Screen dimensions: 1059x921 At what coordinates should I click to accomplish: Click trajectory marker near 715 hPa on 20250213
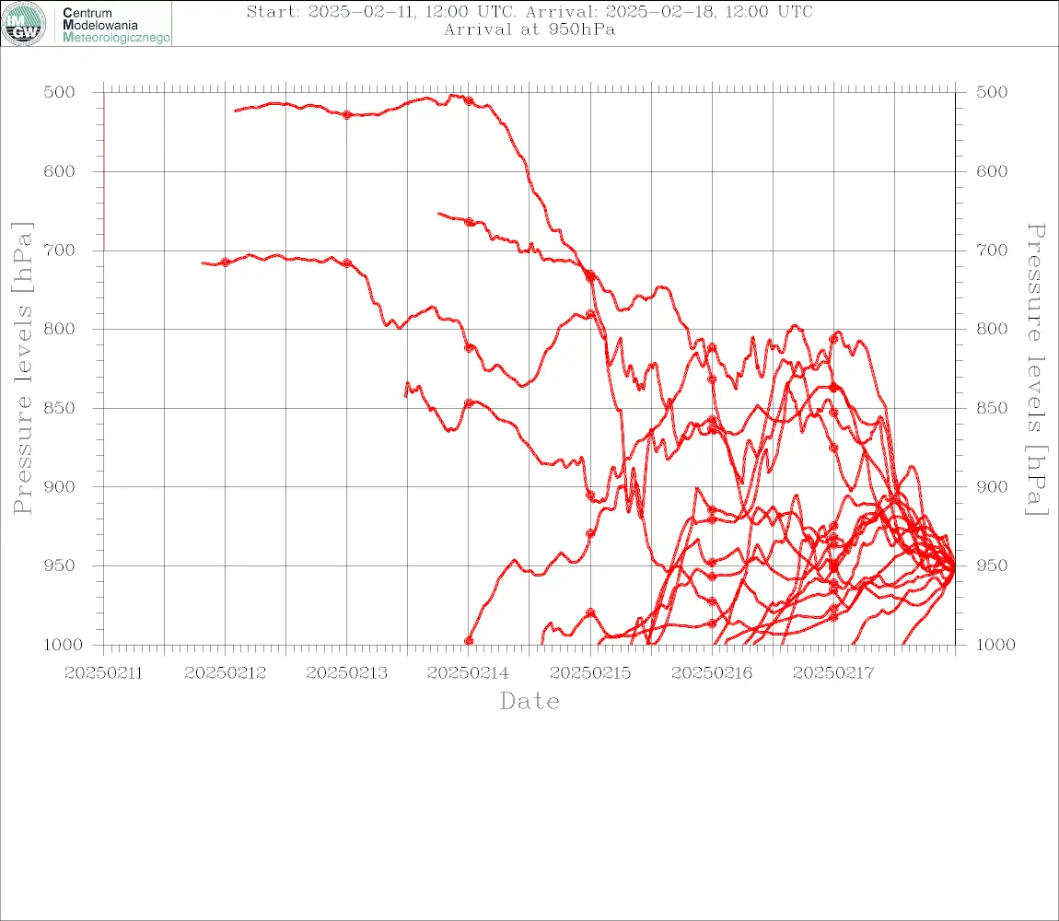(x=347, y=262)
